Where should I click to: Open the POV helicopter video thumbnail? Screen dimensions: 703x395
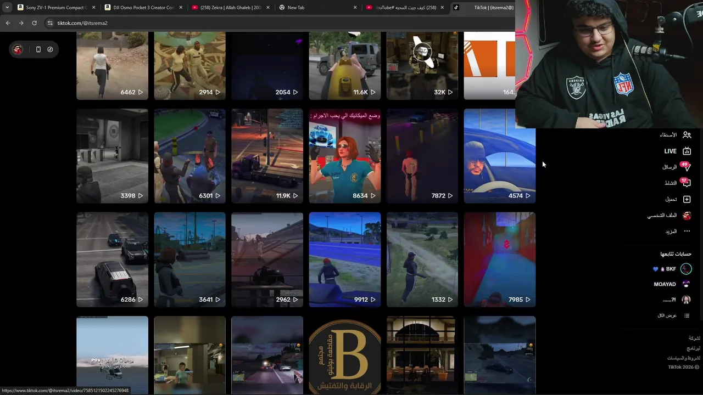112,356
